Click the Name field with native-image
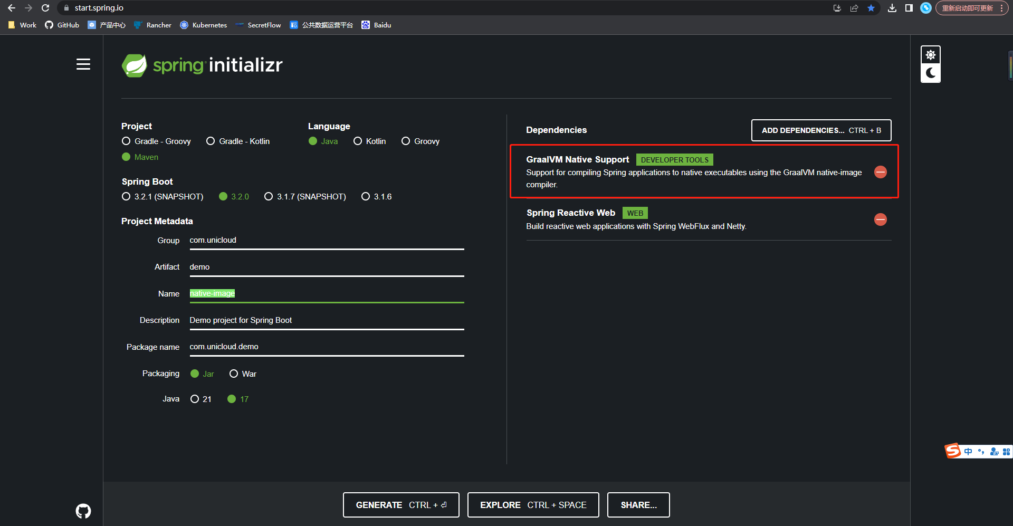This screenshot has width=1013, height=526. pyautogui.click(x=327, y=294)
